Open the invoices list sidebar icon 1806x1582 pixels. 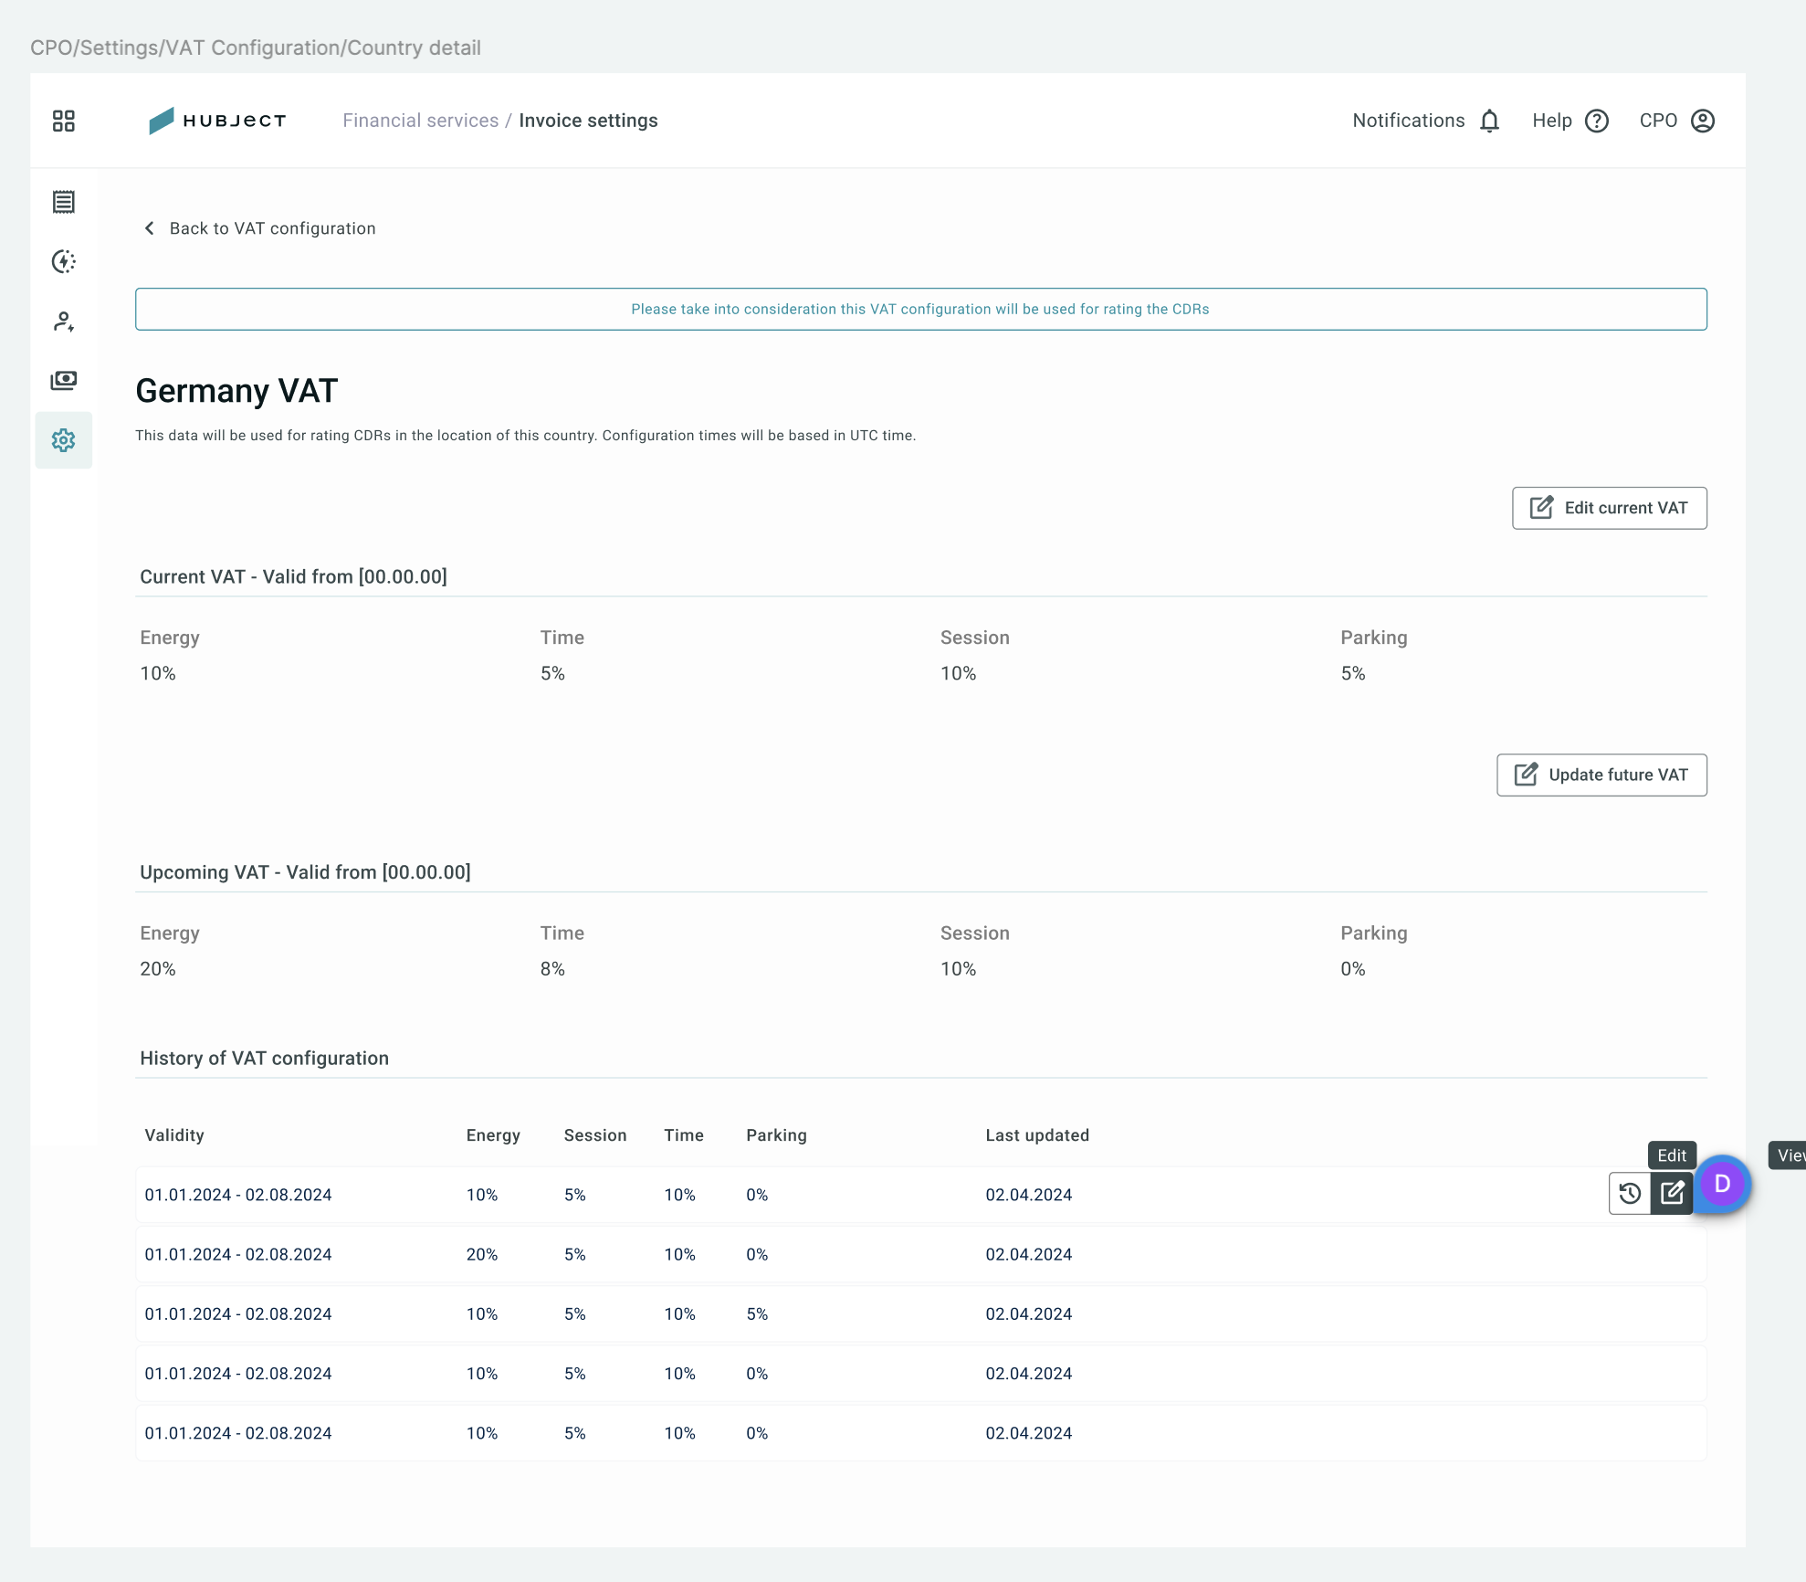point(64,202)
